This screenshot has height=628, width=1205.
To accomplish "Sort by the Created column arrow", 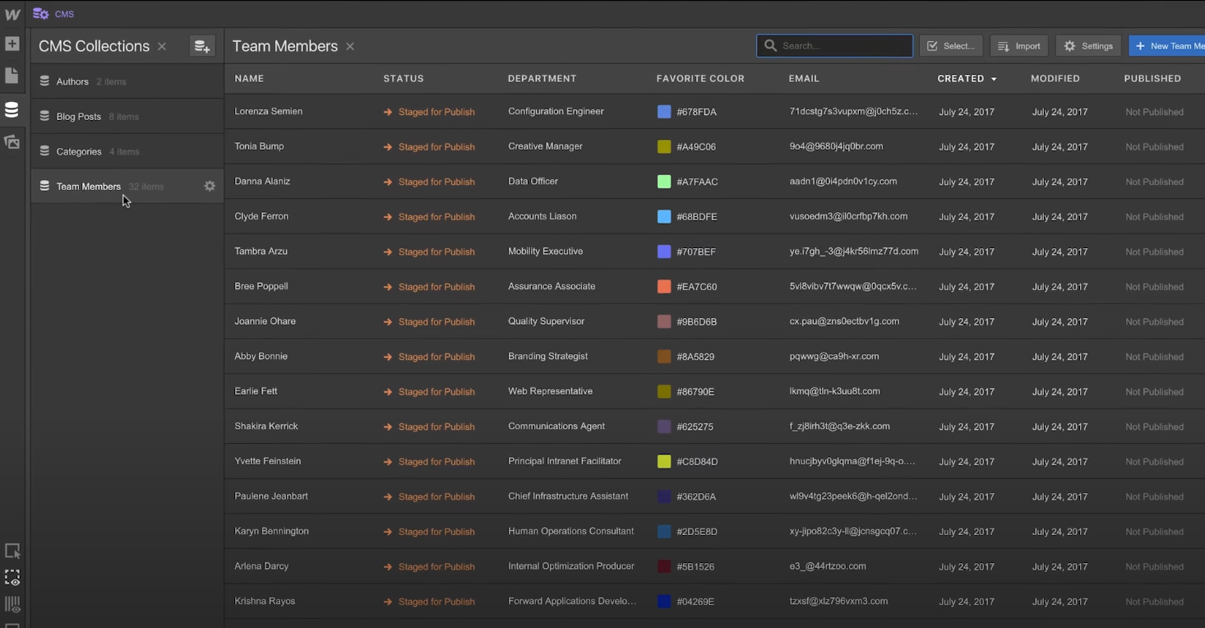I will click(994, 79).
